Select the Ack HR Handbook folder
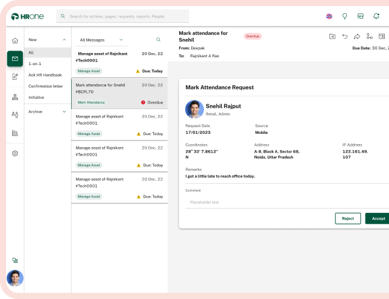This screenshot has height=299, width=389. pyautogui.click(x=45, y=75)
